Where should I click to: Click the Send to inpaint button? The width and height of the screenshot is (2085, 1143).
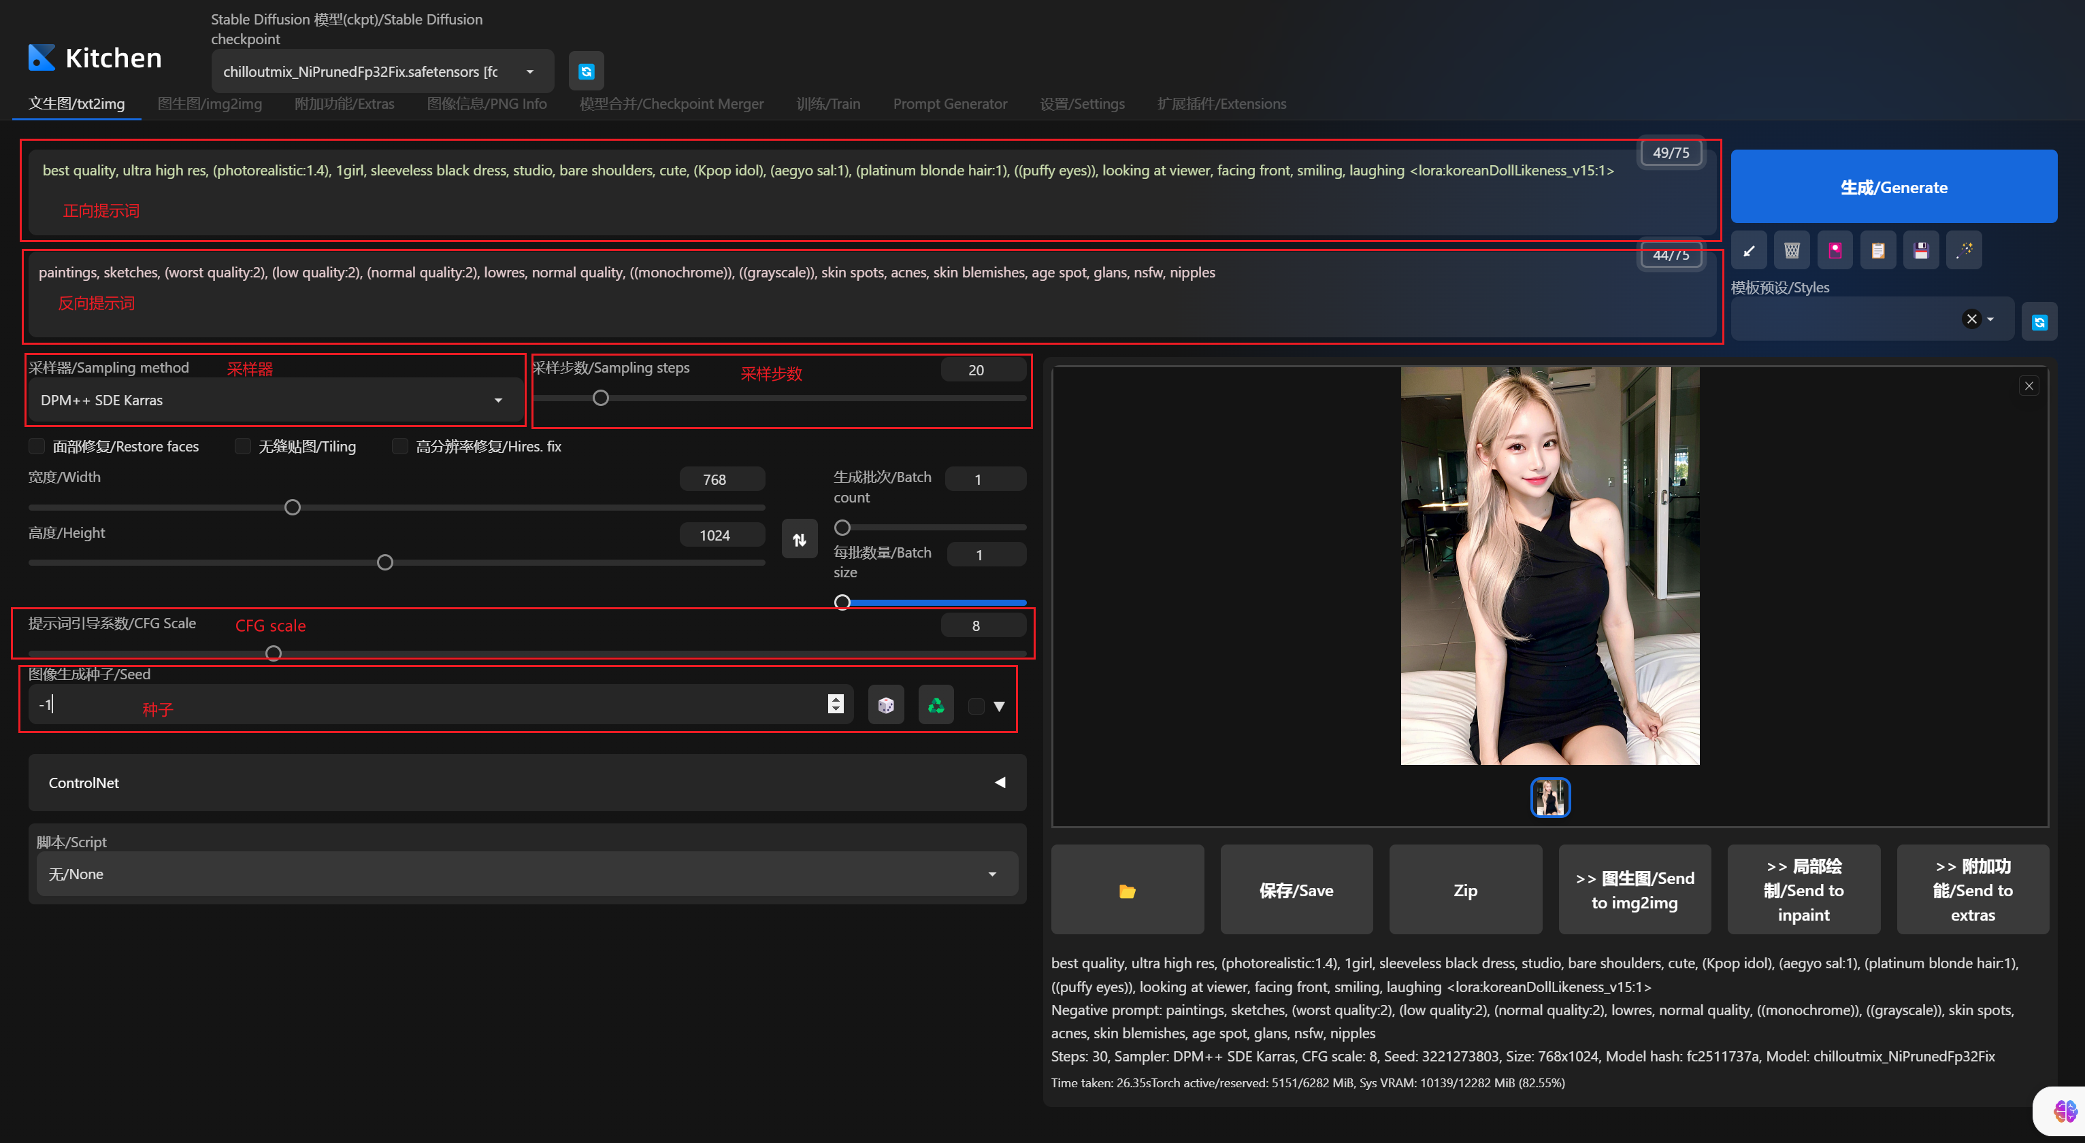tap(1803, 891)
